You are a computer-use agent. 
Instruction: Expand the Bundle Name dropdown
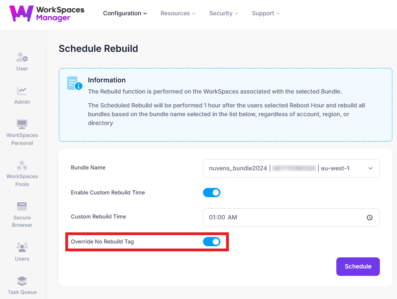(370, 168)
